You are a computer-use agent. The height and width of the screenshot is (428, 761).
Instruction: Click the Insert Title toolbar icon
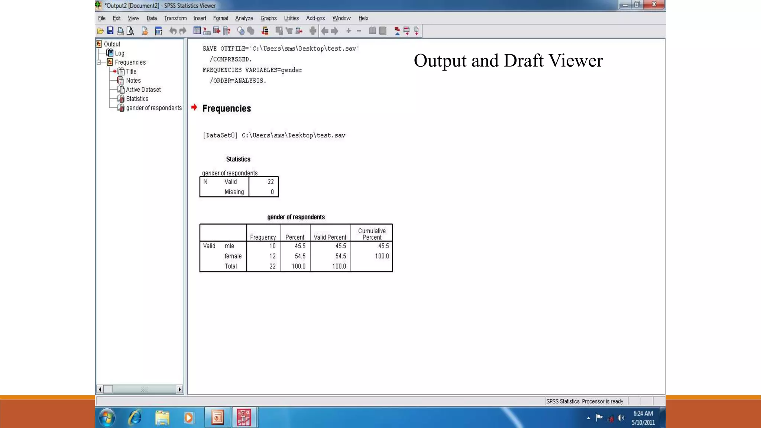(407, 31)
